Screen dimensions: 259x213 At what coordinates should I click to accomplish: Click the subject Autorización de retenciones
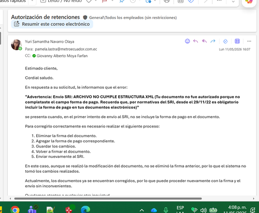point(46,17)
